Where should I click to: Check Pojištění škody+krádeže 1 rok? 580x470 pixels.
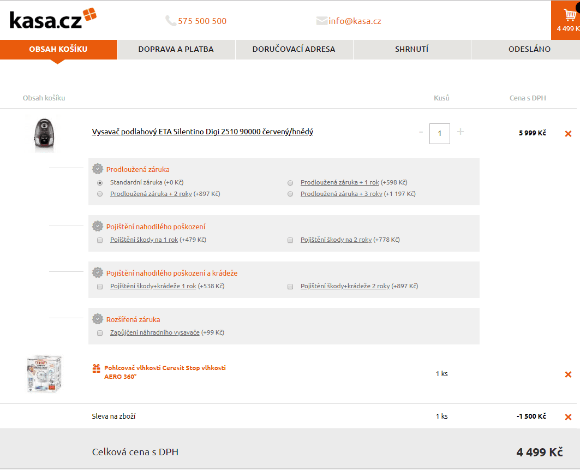pyautogui.click(x=100, y=287)
